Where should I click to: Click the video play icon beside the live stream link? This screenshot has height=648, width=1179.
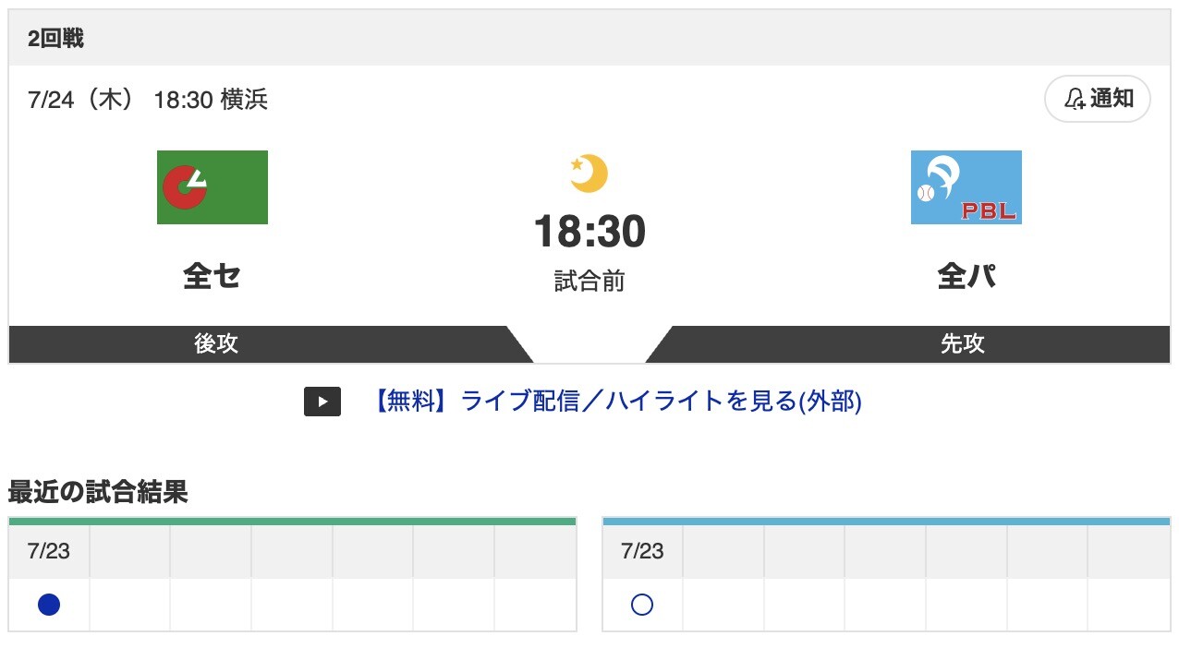[x=322, y=401]
